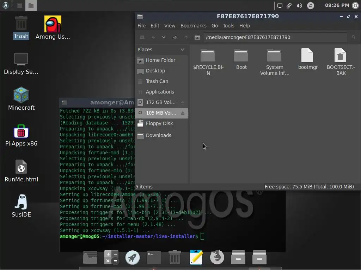Launch SusIDE from the desktop
The image size is (361, 270).
click(21, 206)
